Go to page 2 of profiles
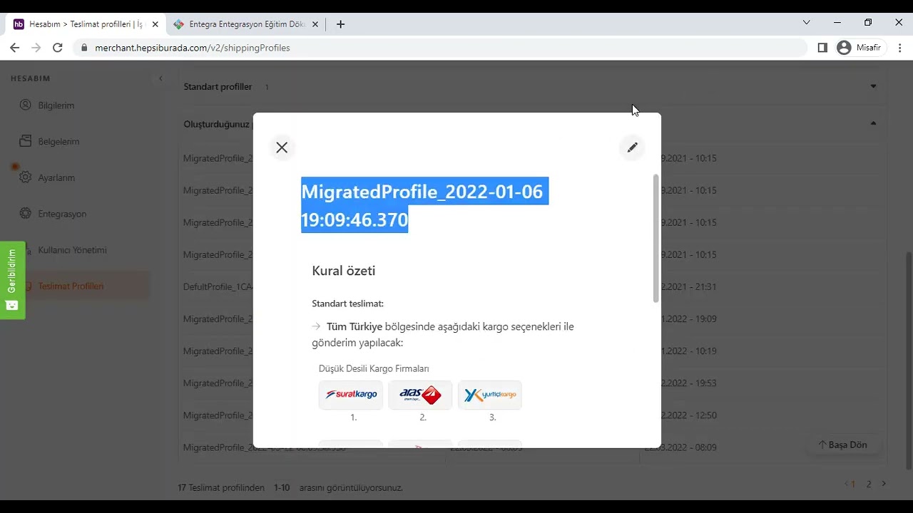 point(868,484)
